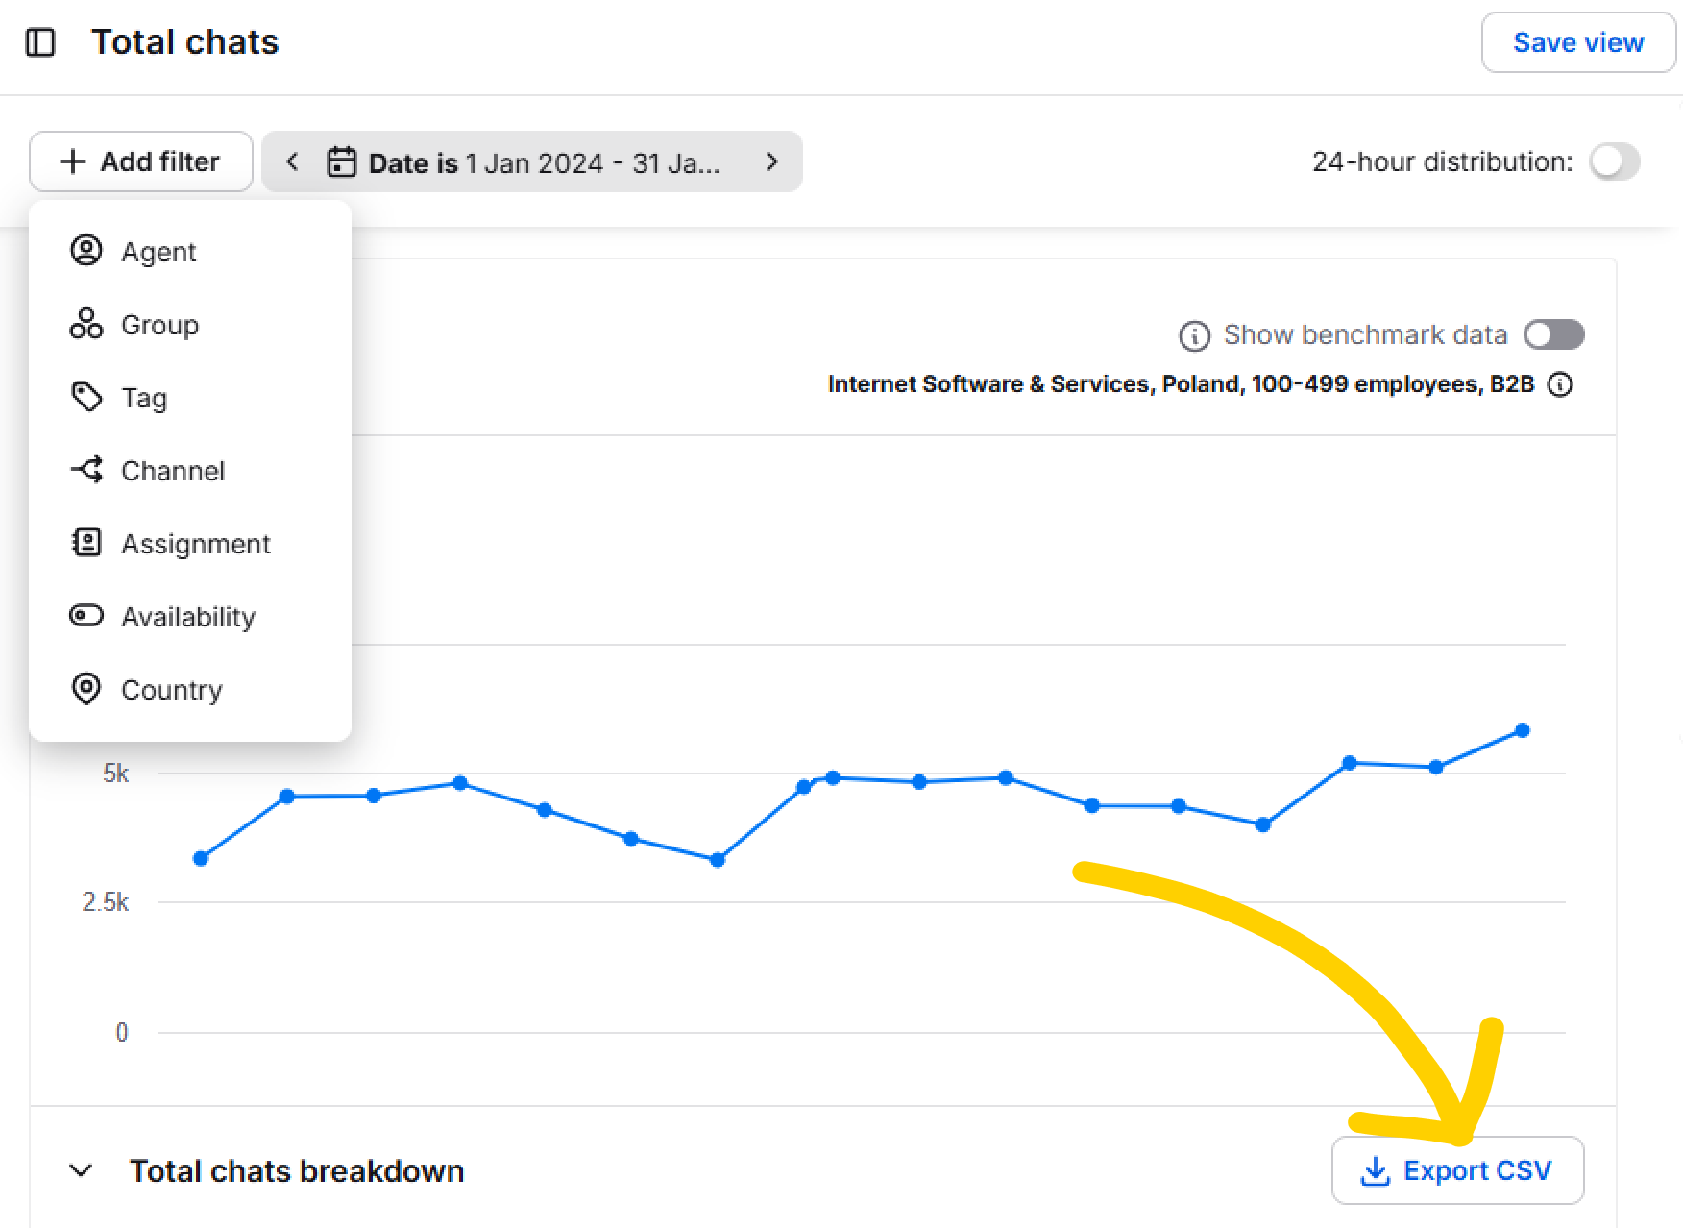Click the calendar icon in date filter
Image resolution: width=1683 pixels, height=1228 pixels.
coord(341,161)
